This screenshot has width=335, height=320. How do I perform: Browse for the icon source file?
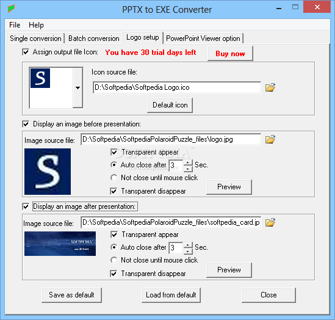pyautogui.click(x=270, y=87)
